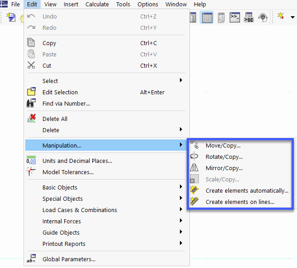Screen dimensions: 297x268
Task: Click the gray document toolbar icon
Action: pyautogui.click(x=221, y=18)
